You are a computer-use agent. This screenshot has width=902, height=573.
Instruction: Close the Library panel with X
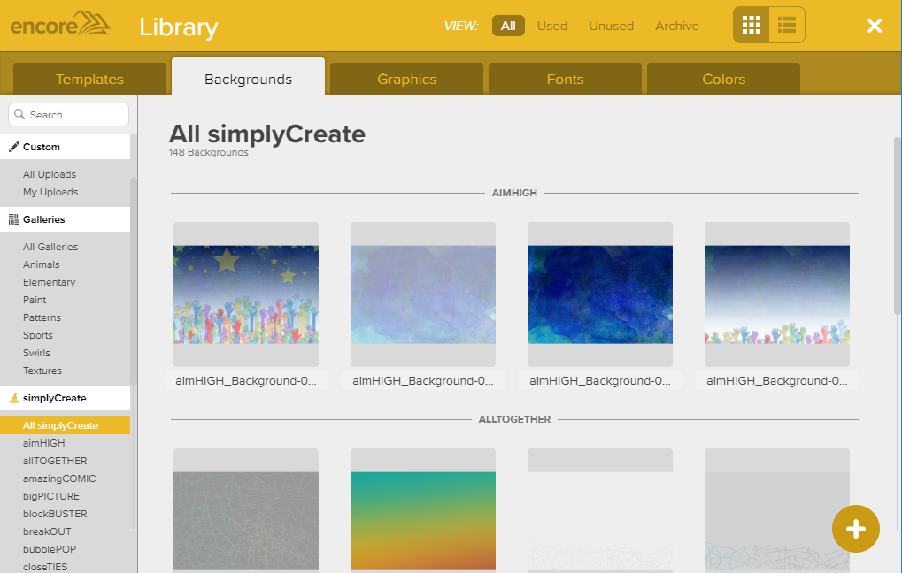[x=875, y=26]
